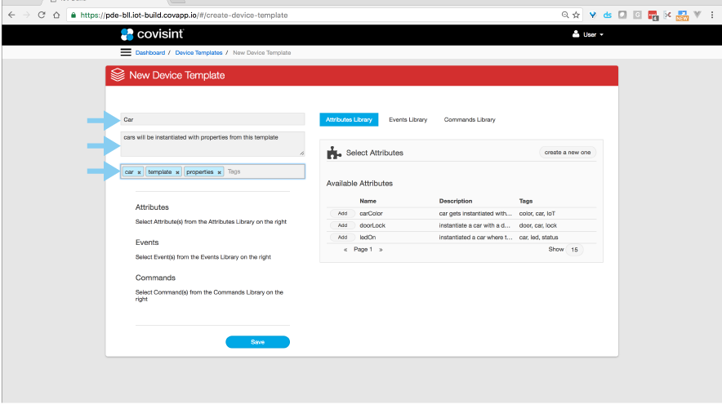Screen dimensions: 722x418
Task: Click the browser home icon
Action: (56, 15)
